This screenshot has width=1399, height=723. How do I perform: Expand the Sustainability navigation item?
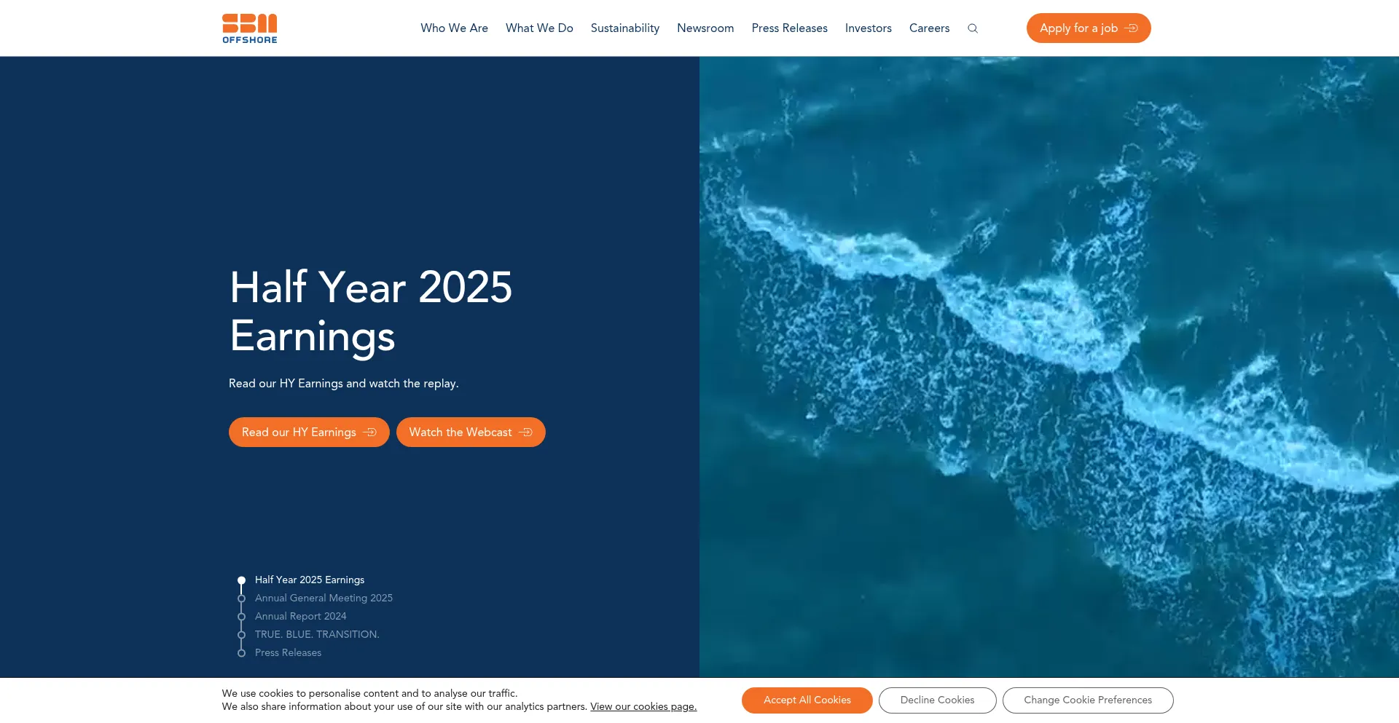(x=624, y=28)
